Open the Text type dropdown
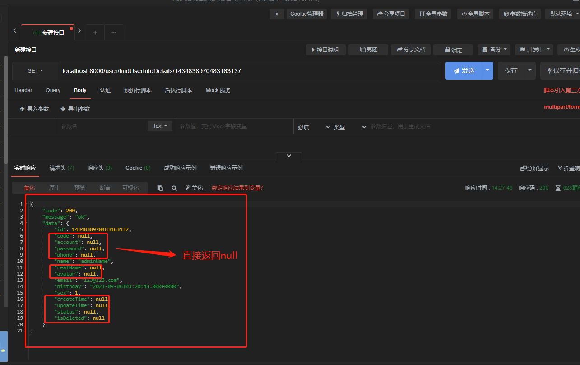Screen dimensions: 580x365 coord(160,126)
